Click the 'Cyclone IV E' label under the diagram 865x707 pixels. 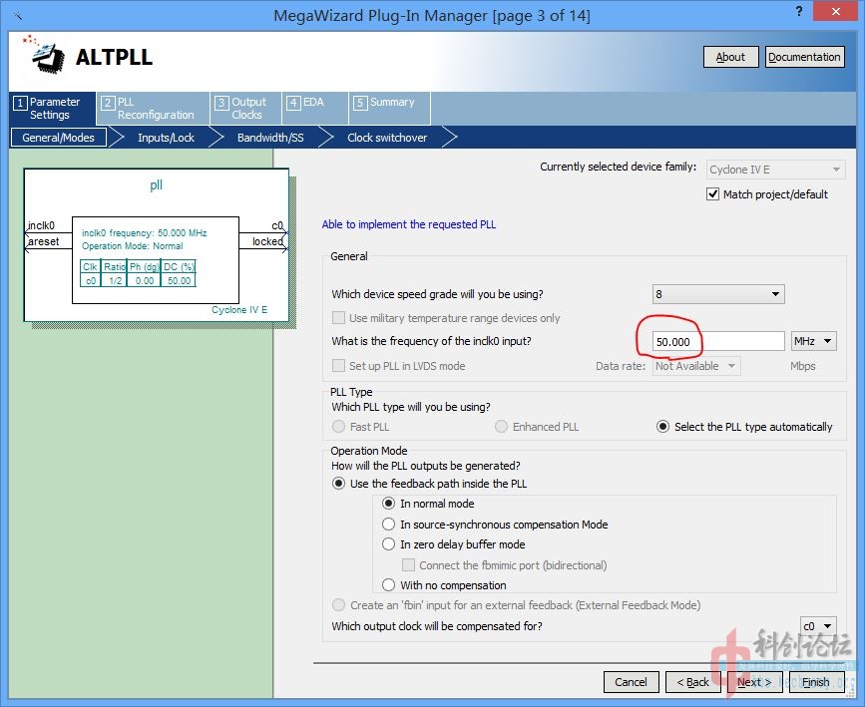coord(239,310)
